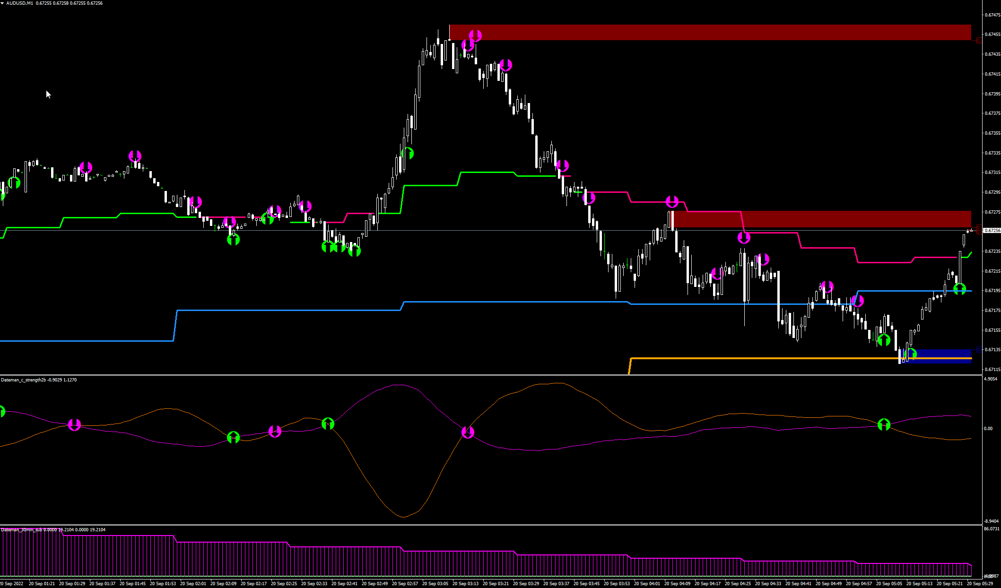The image size is (1001, 588).
Task: Click rightmost green arrow in strength indicator window
Action: [884, 424]
